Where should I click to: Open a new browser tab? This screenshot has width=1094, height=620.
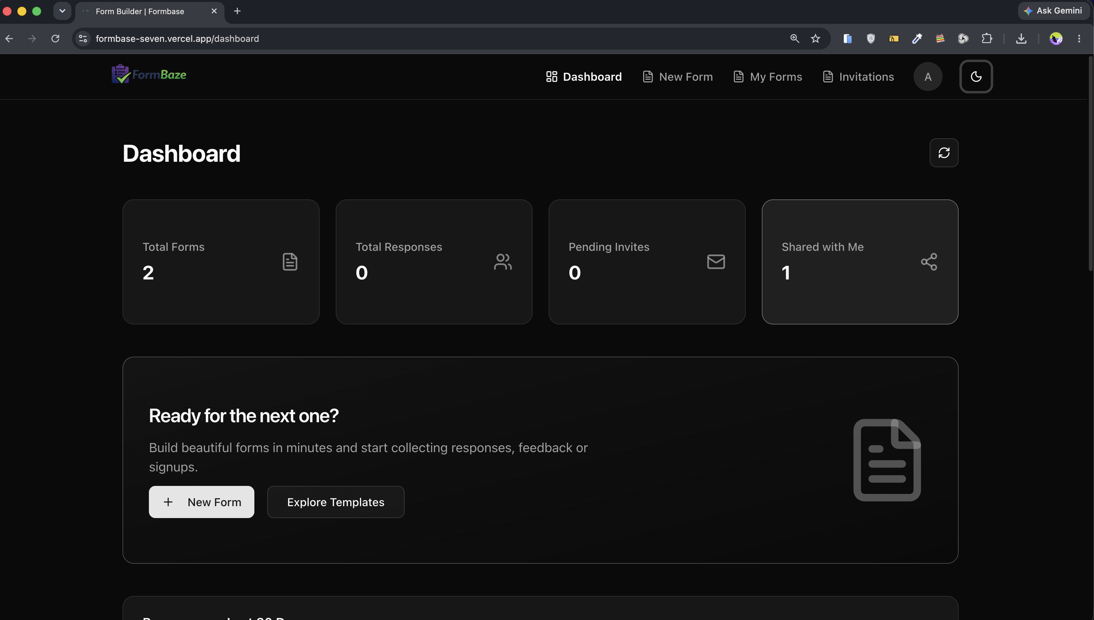click(x=237, y=11)
